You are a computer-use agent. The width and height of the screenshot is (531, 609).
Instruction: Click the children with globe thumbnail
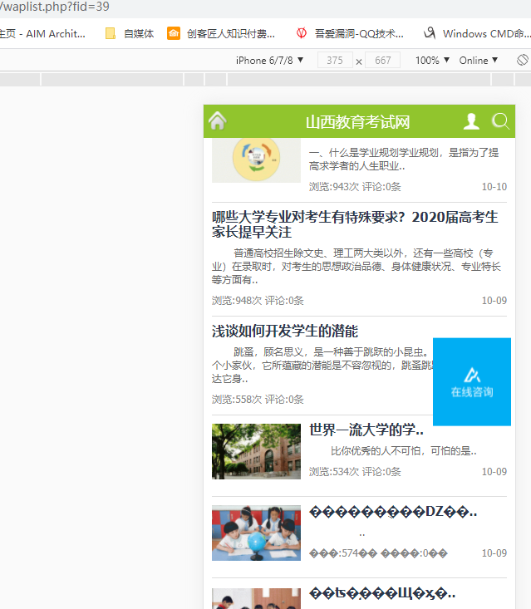pyautogui.click(x=256, y=533)
